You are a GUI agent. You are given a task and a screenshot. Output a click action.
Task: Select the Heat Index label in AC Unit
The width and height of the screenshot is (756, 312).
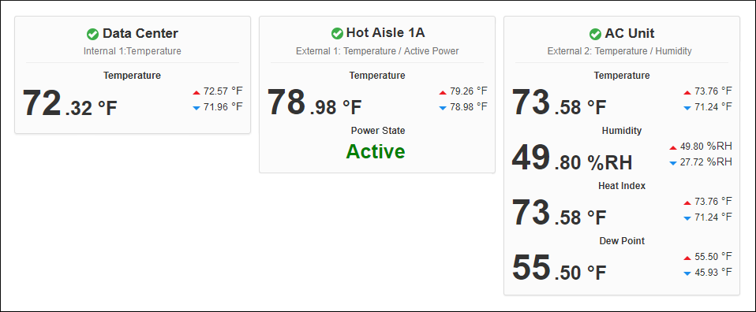click(622, 186)
